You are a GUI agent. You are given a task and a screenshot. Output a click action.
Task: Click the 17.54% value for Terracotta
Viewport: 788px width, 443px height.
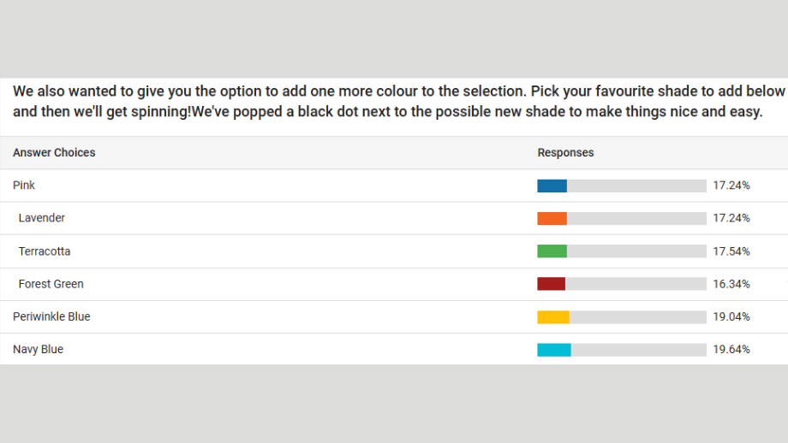731,251
